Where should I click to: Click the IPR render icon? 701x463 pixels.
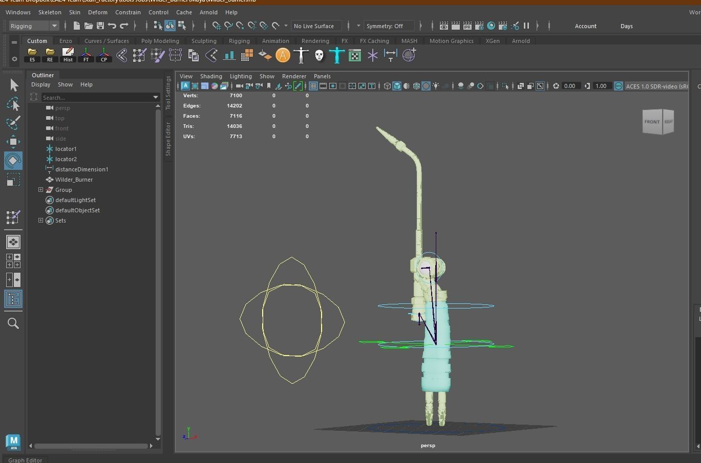click(x=468, y=26)
